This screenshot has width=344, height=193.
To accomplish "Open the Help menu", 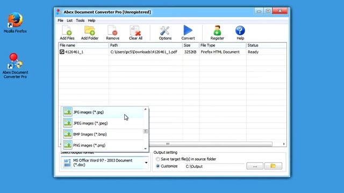I will [91, 20].
